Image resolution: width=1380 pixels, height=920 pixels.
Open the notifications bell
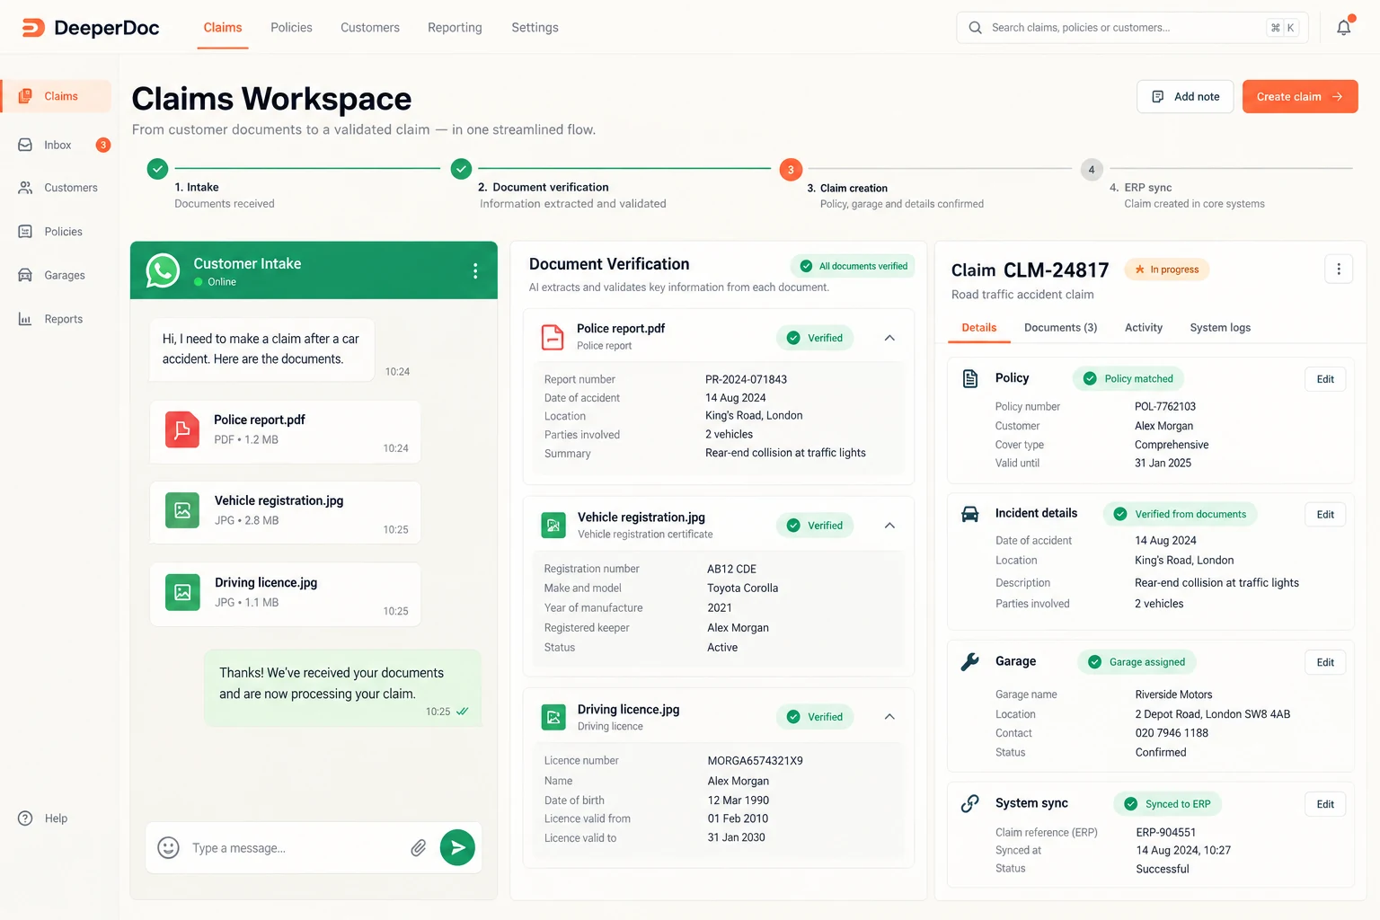pos(1343,28)
